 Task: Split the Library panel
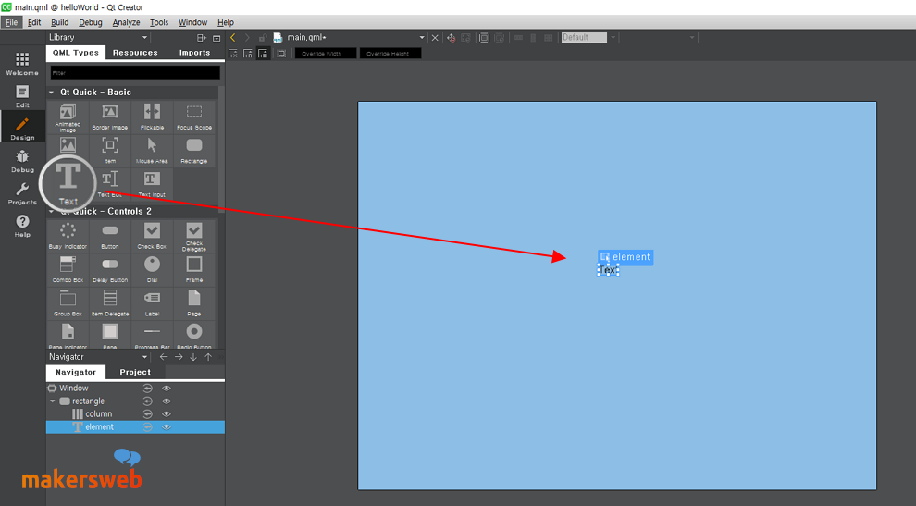coord(202,37)
